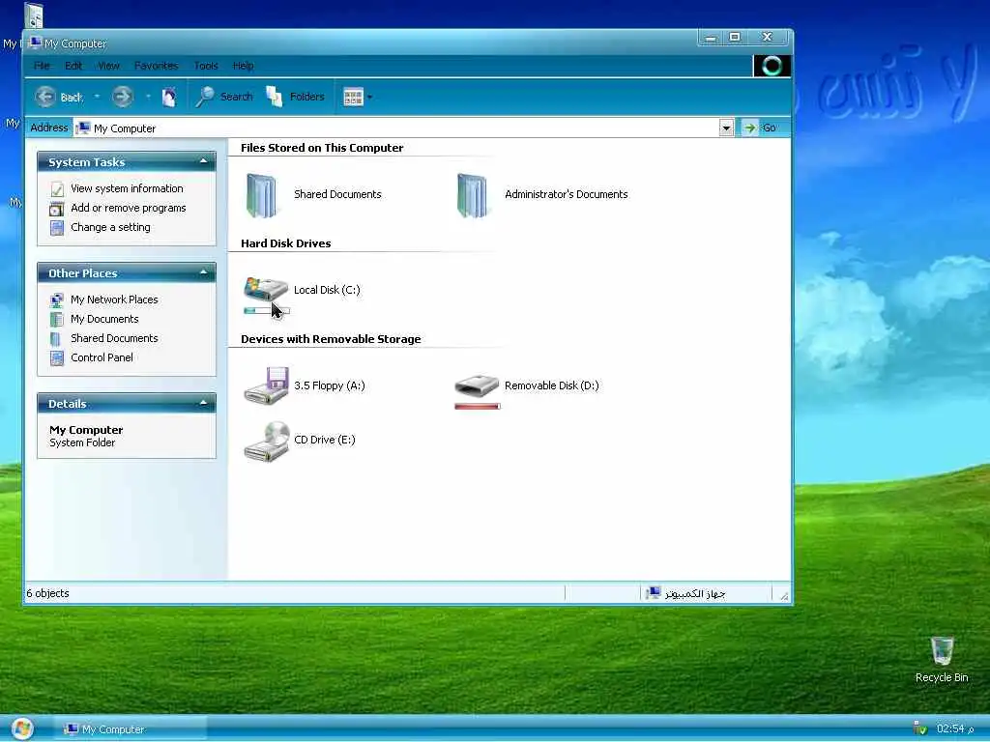
Task: Click Add or remove programs link
Action: [x=129, y=208]
